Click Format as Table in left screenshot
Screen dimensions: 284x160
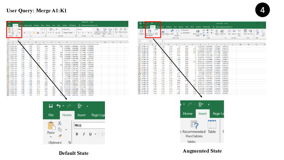point(105,31)
